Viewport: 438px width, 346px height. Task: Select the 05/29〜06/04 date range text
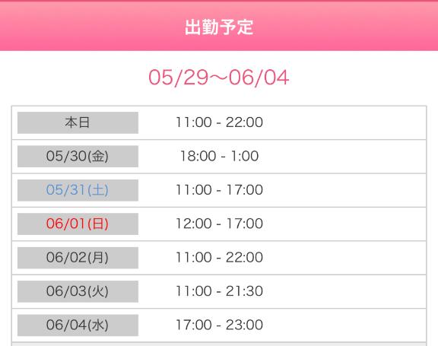pos(219,78)
